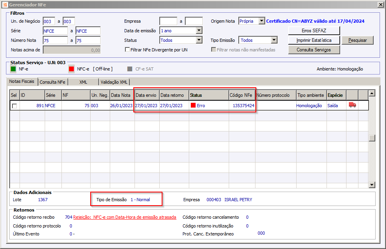
Task: Click the green NF-e service status indicator
Action: (x=13, y=69)
